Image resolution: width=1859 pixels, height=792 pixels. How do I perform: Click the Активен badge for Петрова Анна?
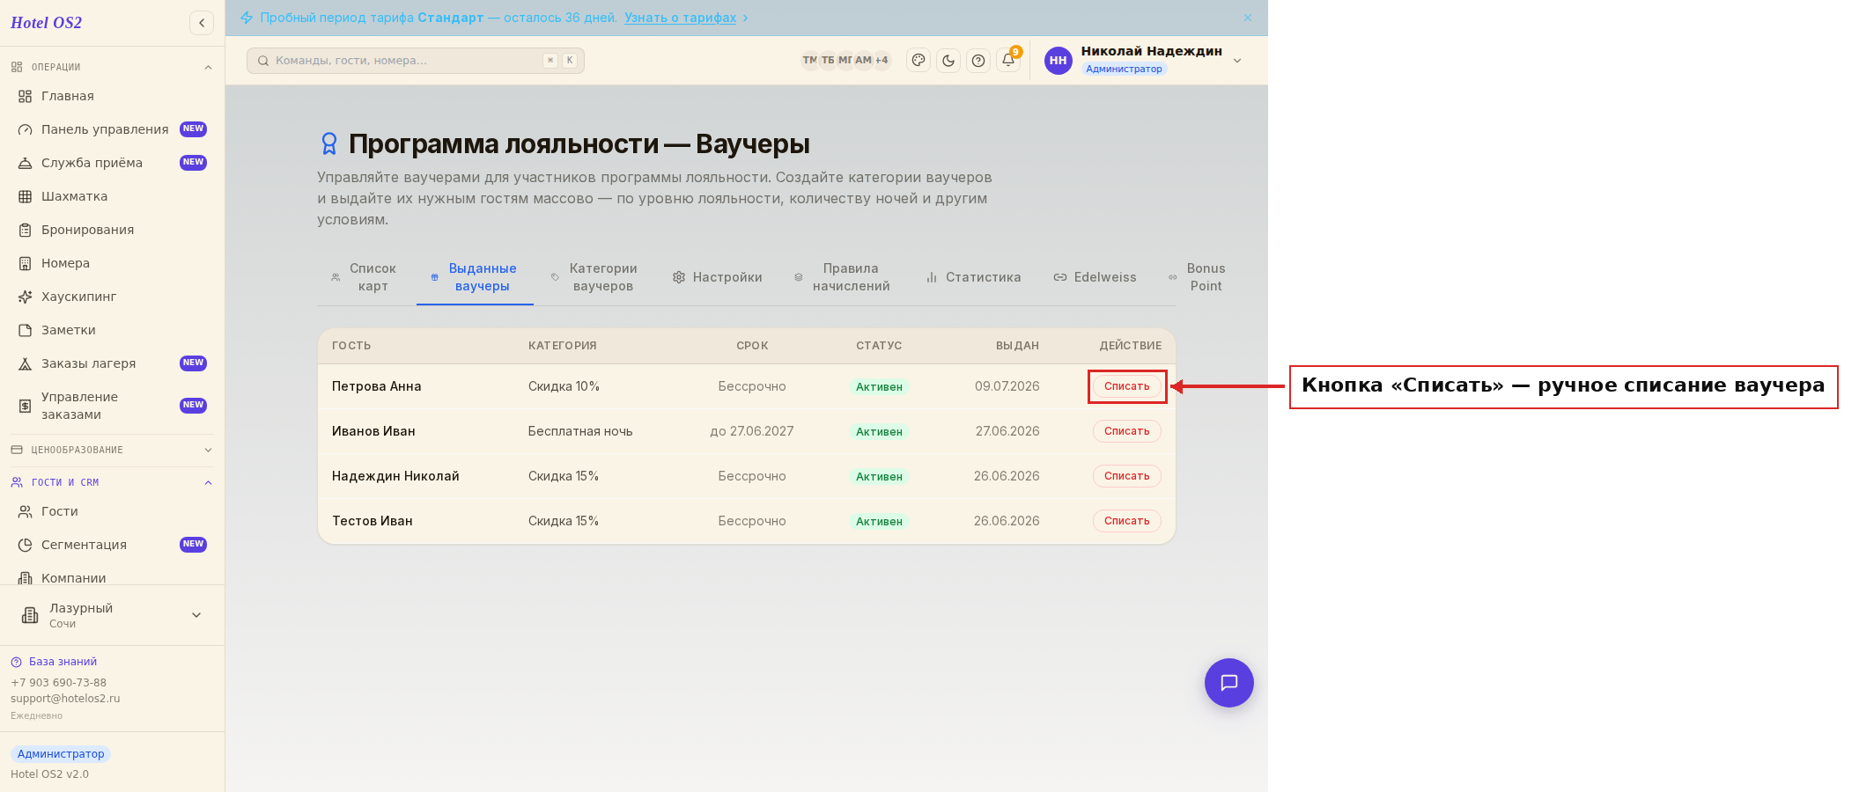click(879, 387)
